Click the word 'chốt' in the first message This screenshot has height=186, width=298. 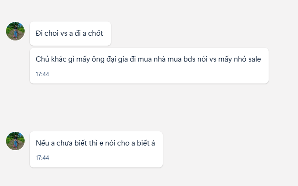(95, 33)
